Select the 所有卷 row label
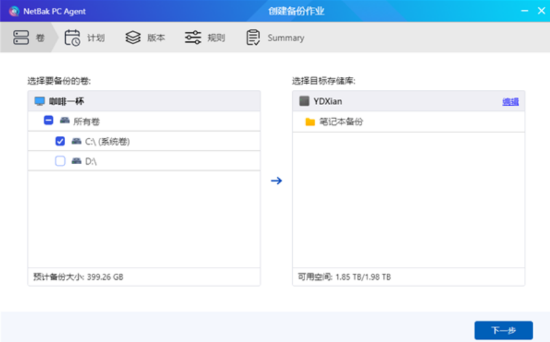The image size is (550, 342). pyautogui.click(x=87, y=121)
